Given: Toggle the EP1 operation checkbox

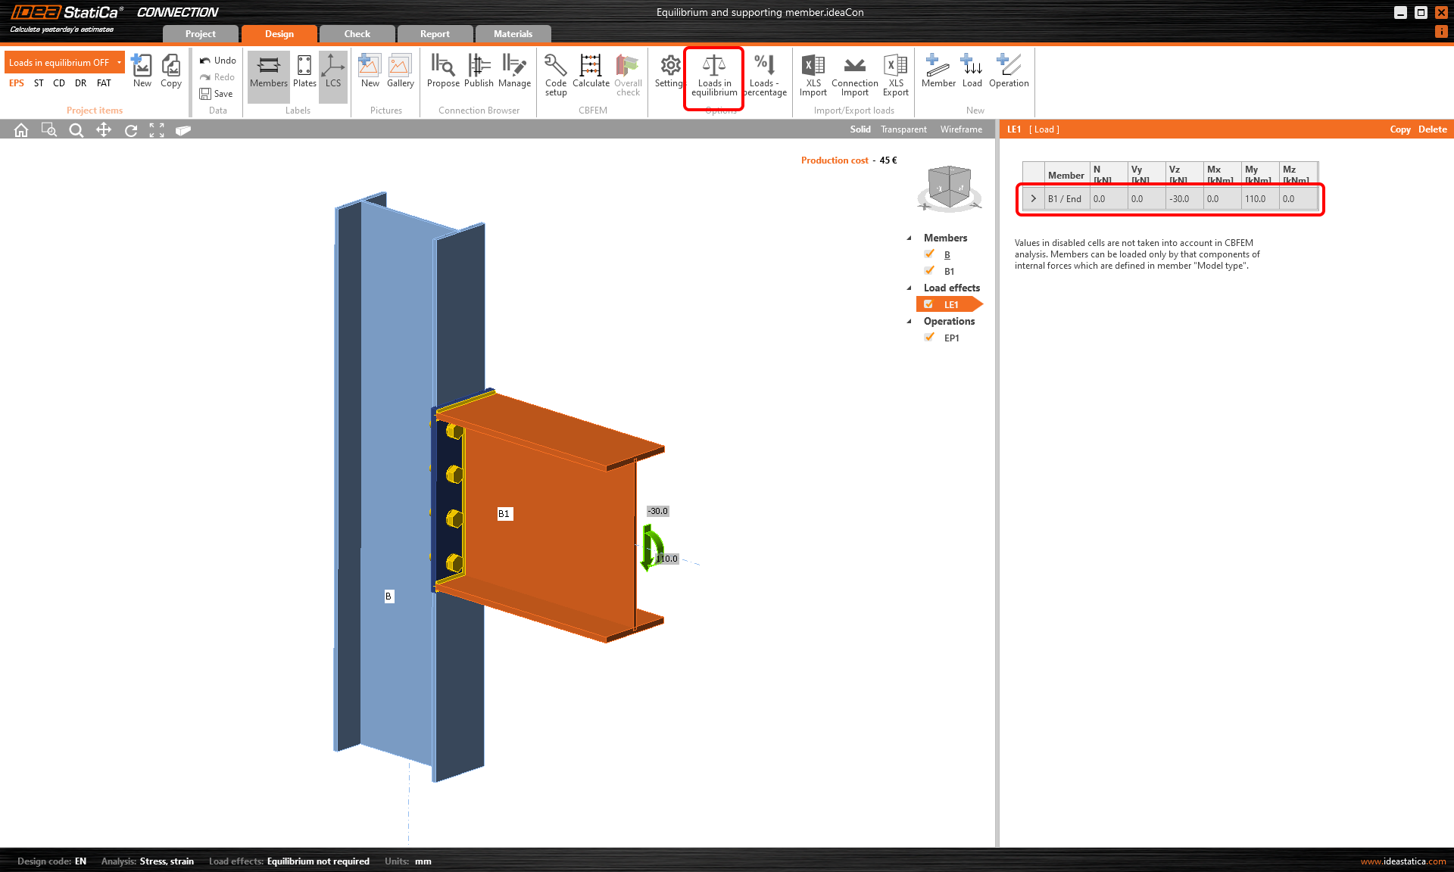Looking at the screenshot, I should pyautogui.click(x=929, y=338).
